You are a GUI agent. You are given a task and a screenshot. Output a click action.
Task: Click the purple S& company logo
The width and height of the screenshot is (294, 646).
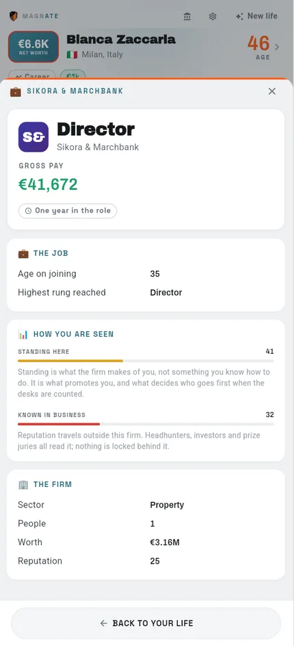[x=34, y=137]
